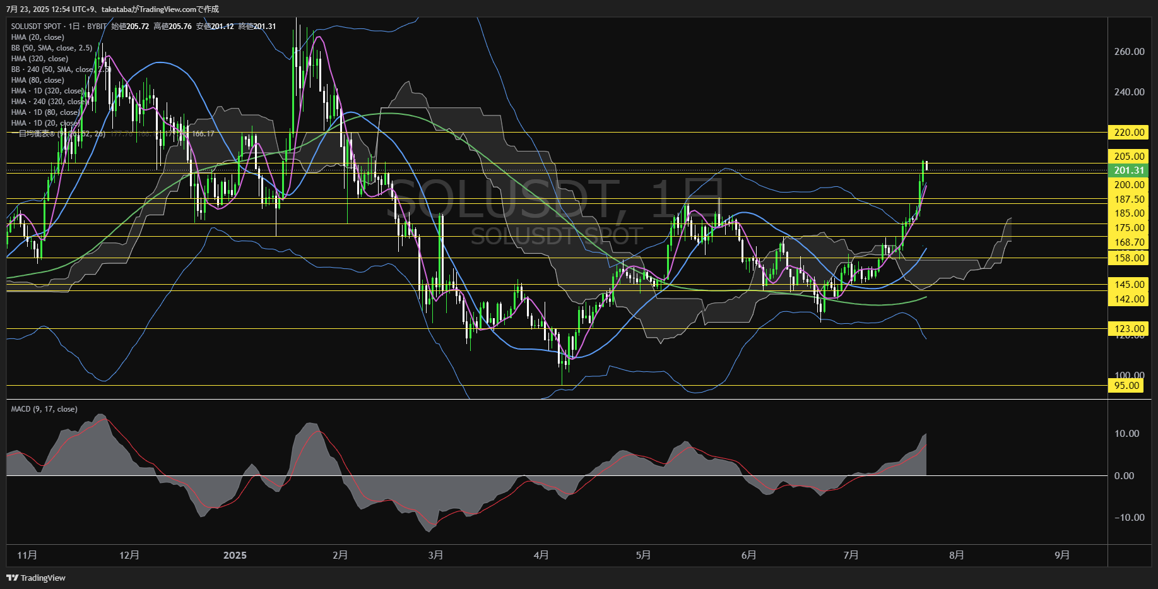The width and height of the screenshot is (1158, 589).
Task: Click the MACD scale value 0.00
Action: (x=1124, y=476)
